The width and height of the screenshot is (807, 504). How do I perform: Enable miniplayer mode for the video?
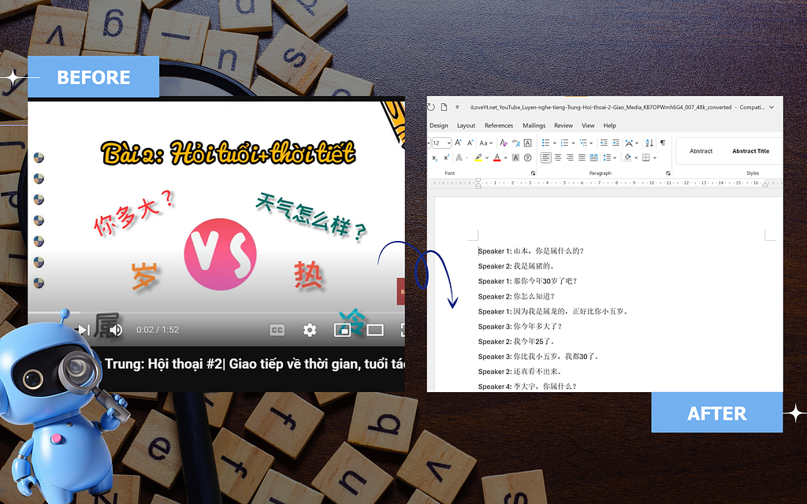tap(342, 330)
